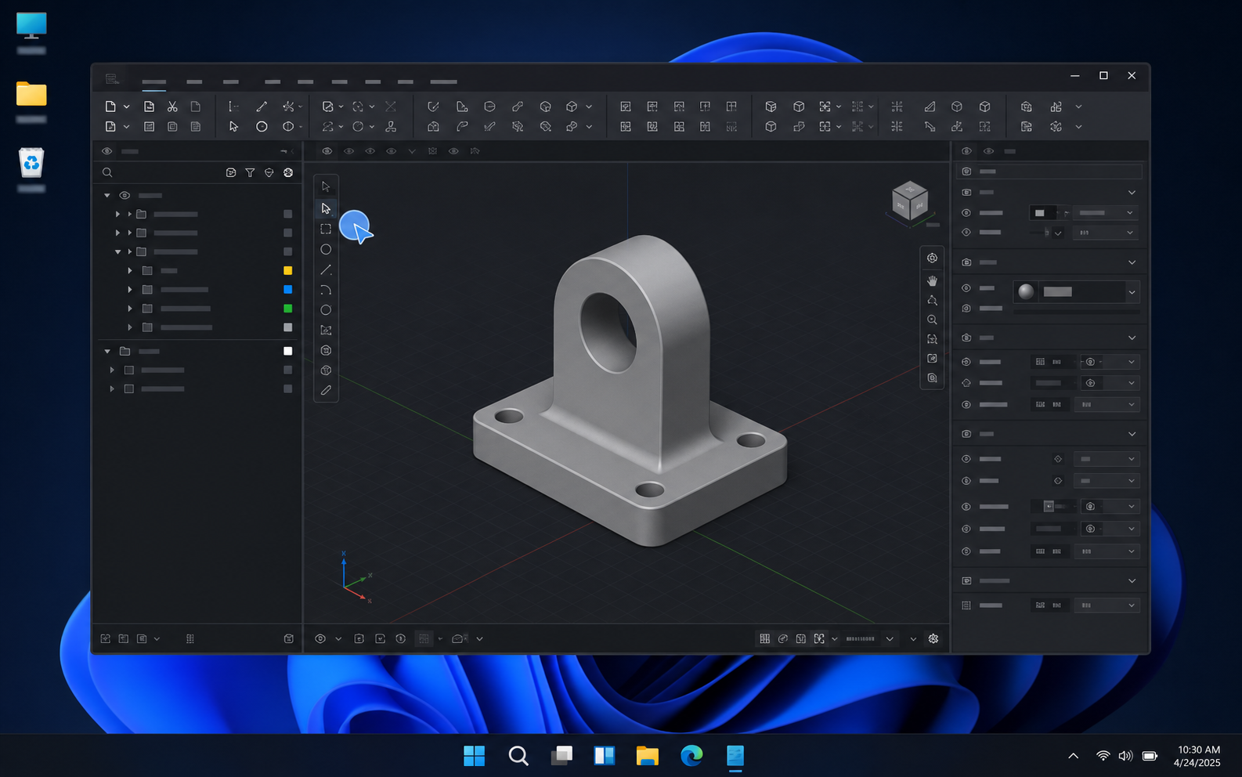Image resolution: width=1242 pixels, height=777 pixels.
Task: Open File Explorer from the taskbar
Action: pos(648,756)
